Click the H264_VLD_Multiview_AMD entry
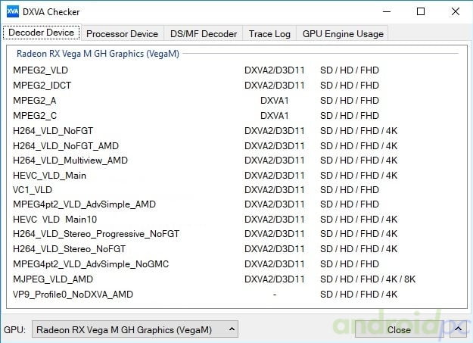473x343 pixels. point(70,161)
